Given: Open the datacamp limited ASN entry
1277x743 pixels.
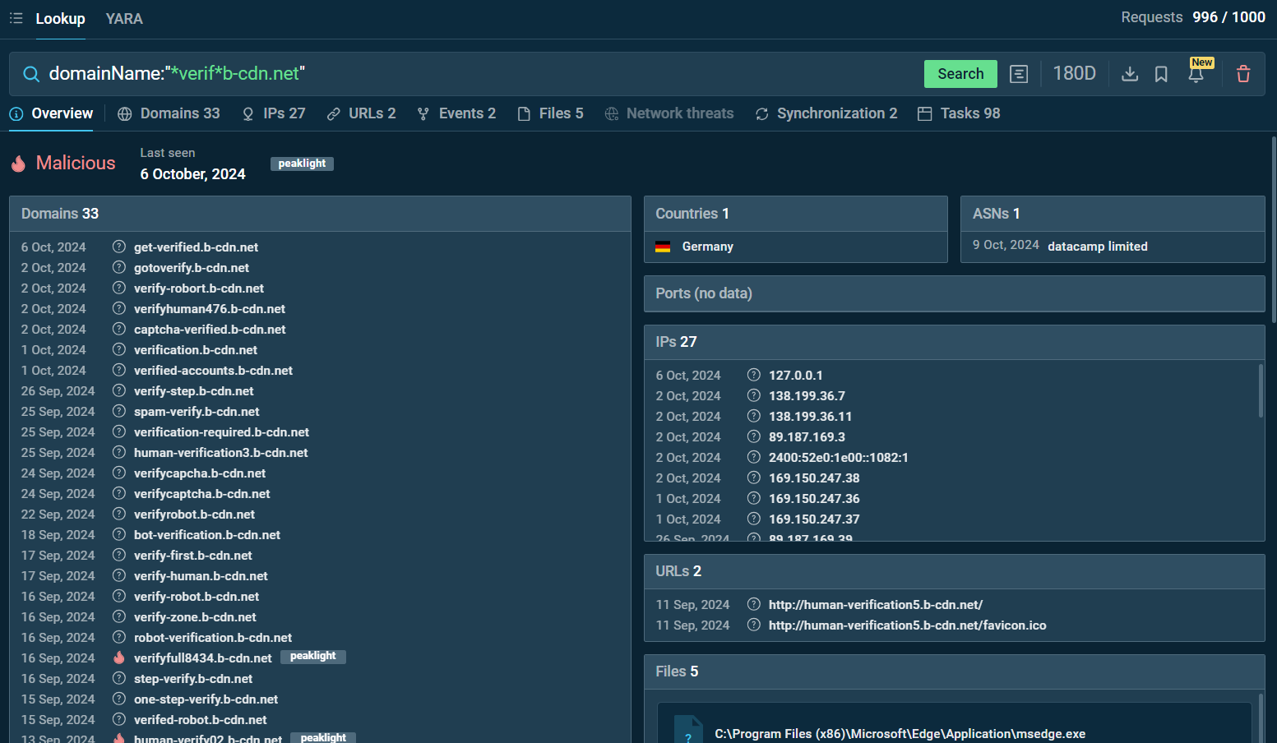Looking at the screenshot, I should click(1098, 247).
